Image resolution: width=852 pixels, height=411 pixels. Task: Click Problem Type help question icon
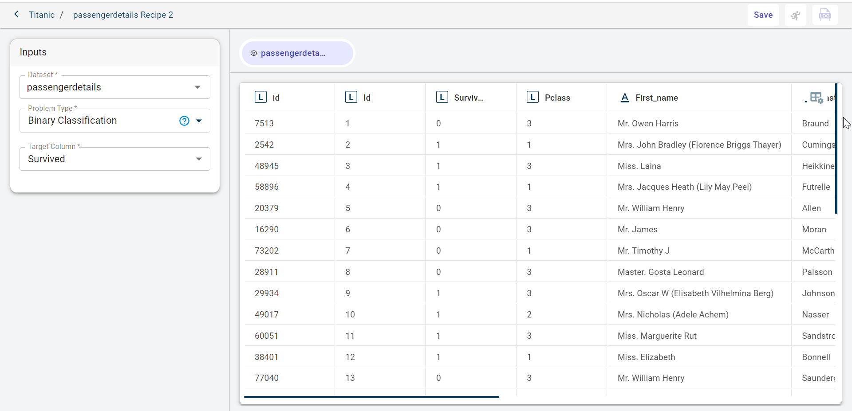[x=184, y=121]
